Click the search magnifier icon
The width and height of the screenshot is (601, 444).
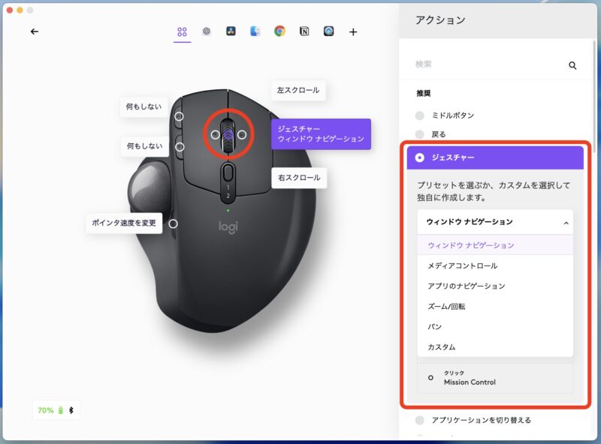(x=572, y=66)
